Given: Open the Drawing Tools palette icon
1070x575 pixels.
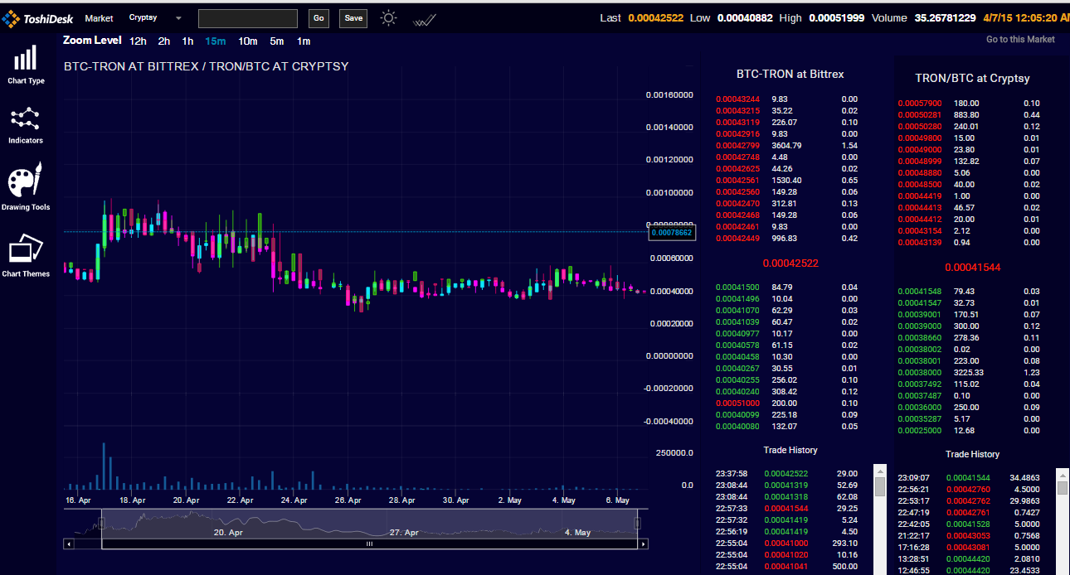Looking at the screenshot, I should point(26,180).
